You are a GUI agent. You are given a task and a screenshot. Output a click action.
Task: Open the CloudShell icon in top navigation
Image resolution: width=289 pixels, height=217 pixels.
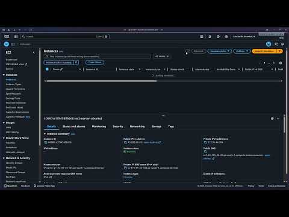click(202, 36)
